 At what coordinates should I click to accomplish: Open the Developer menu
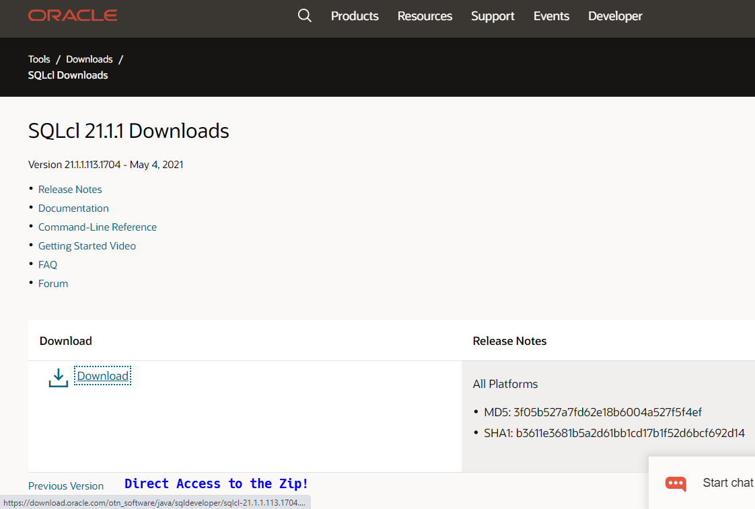pyautogui.click(x=615, y=16)
